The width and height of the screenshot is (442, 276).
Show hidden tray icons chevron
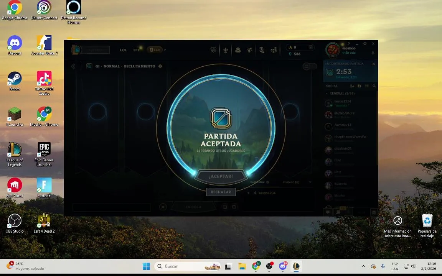tap(363, 266)
